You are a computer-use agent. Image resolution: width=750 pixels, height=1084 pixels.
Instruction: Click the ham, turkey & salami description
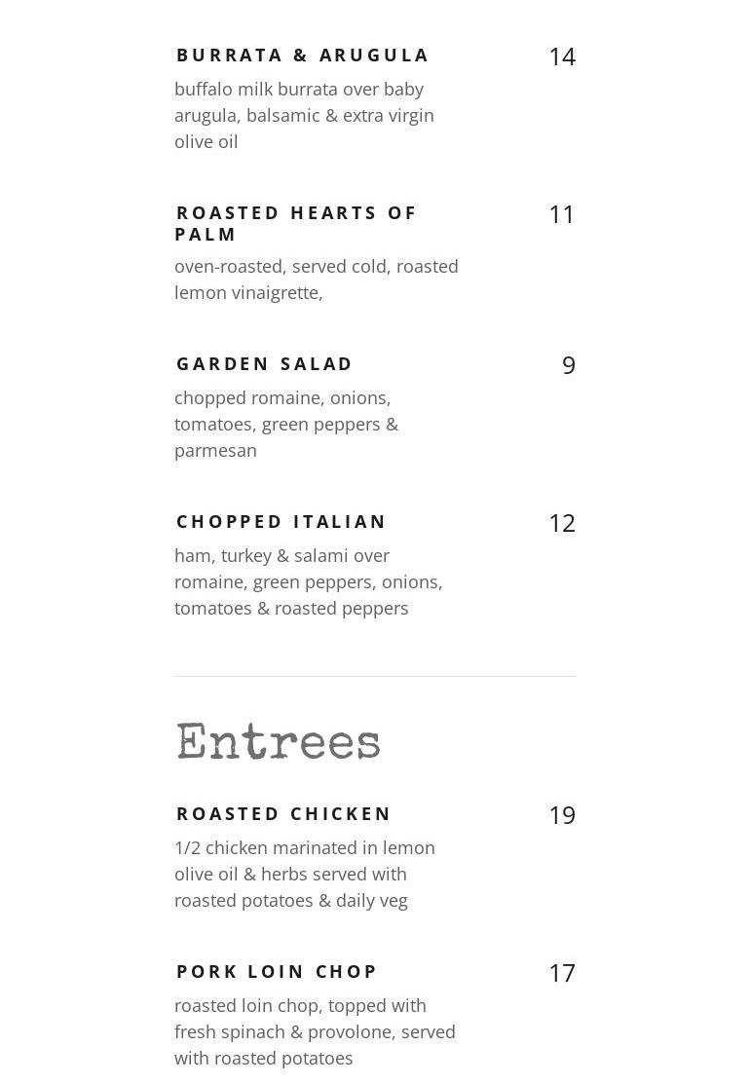(x=308, y=581)
